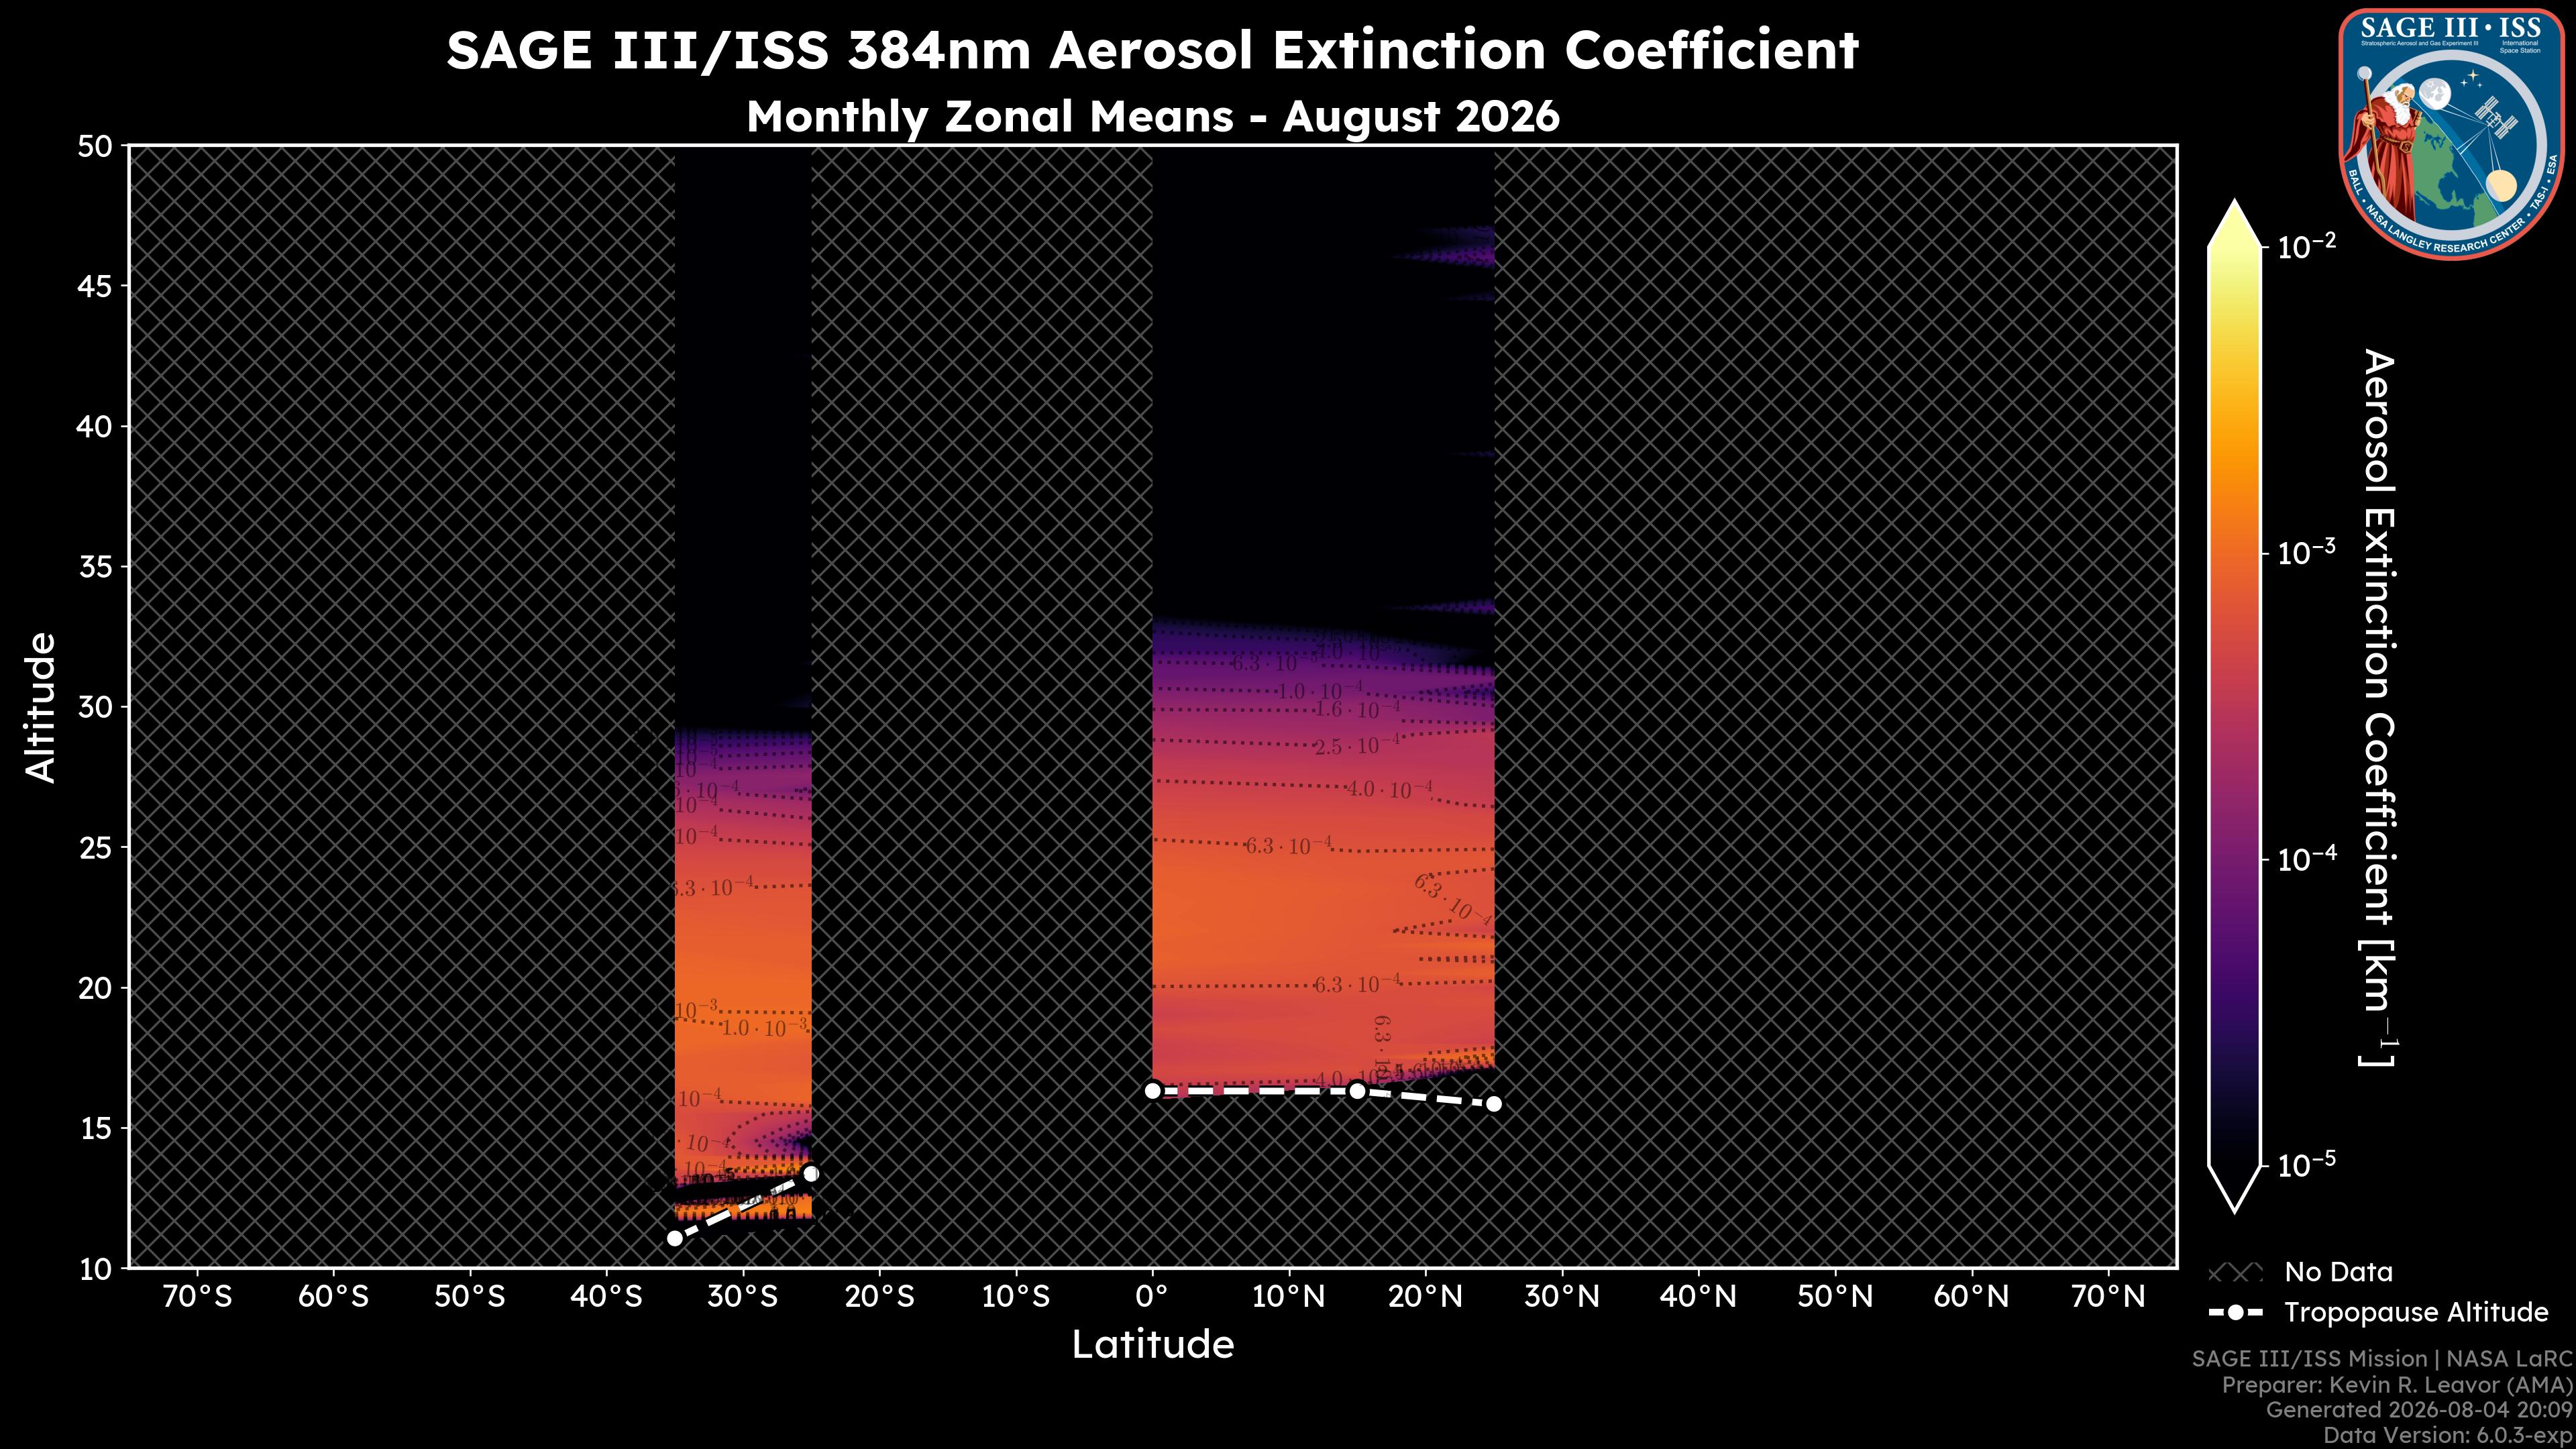The image size is (2576, 1449).
Task: Click altitude tick label 45
Action: pos(95,287)
